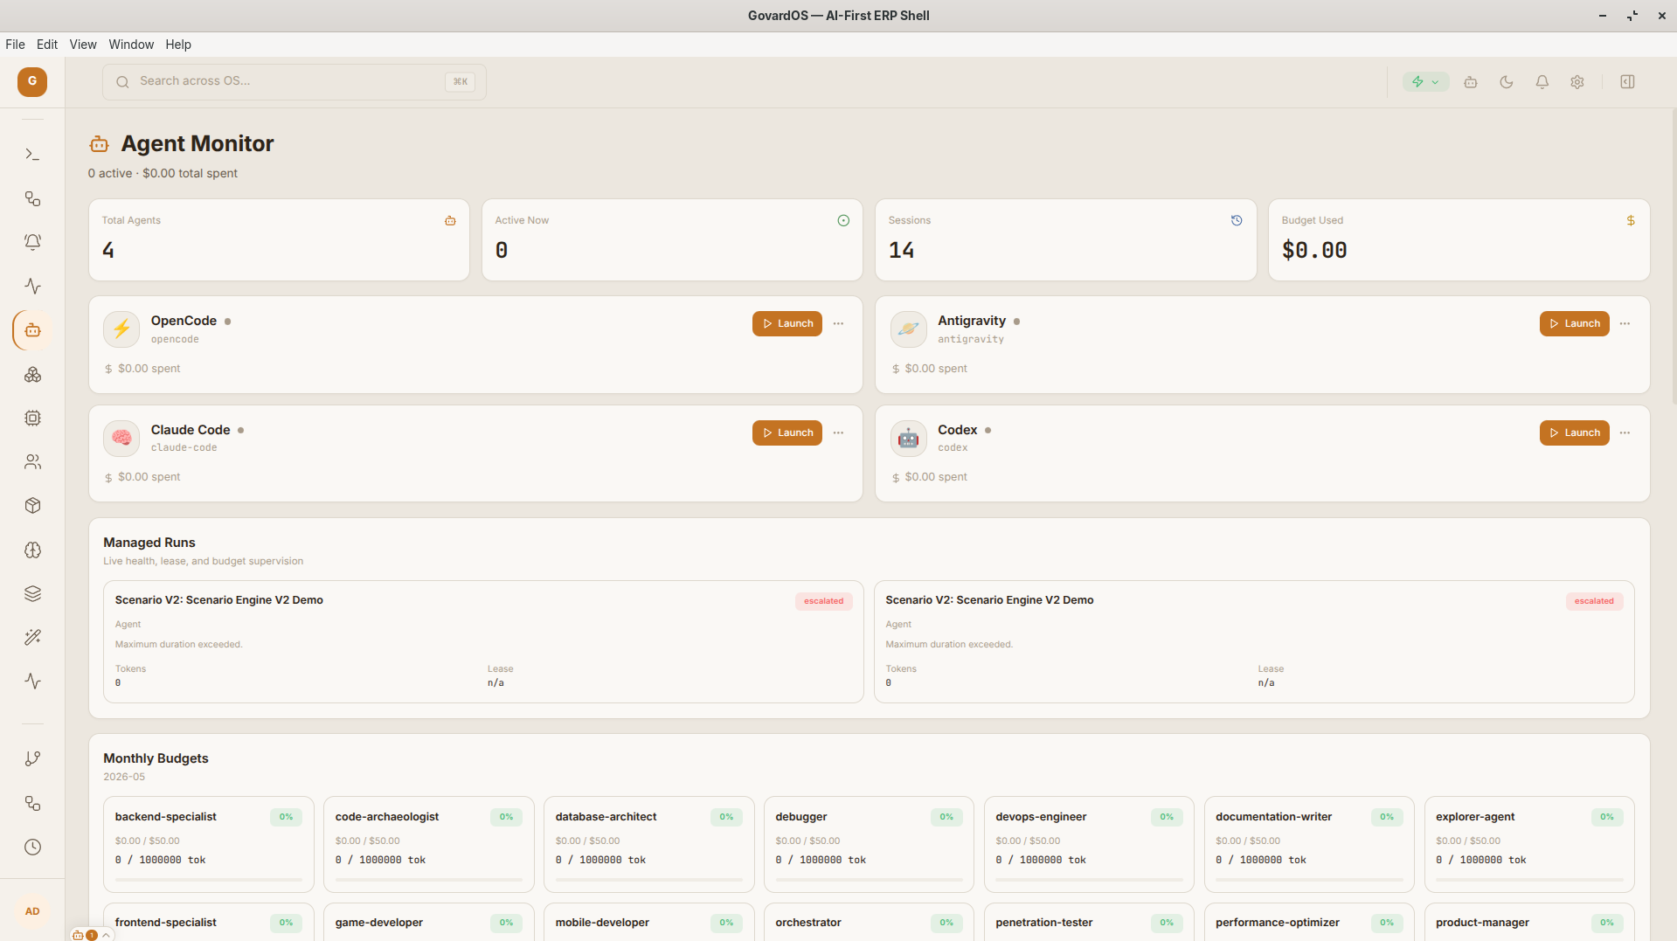Open the green lightning status dropdown

click(x=1425, y=81)
